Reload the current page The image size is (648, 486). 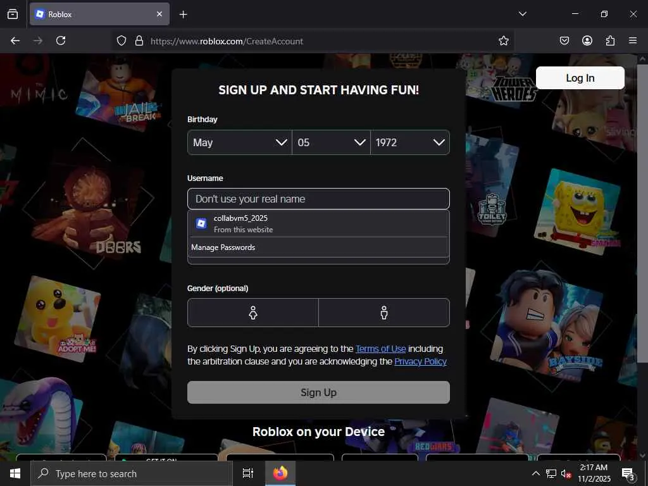click(x=61, y=40)
